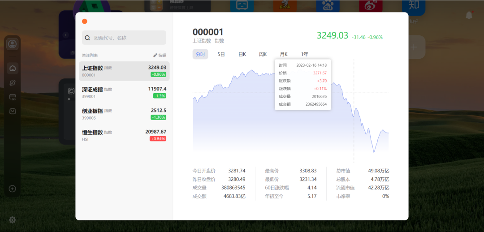Click the 年初至今 value 5.17
This screenshot has height=232, width=484.
(x=312, y=196)
